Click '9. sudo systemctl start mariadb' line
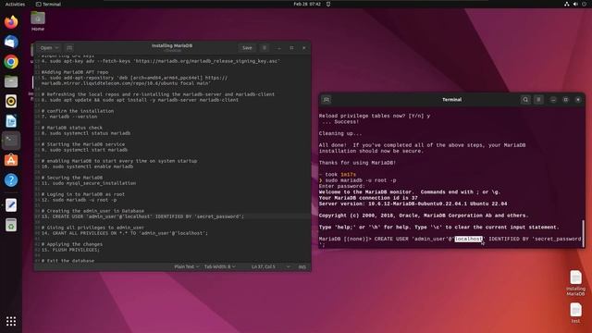Image resolution: width=592 pixels, height=333 pixels. click(84, 150)
